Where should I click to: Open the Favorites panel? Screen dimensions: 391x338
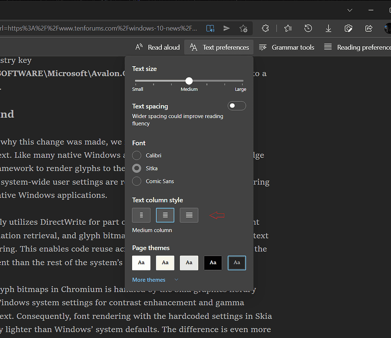pos(288,28)
